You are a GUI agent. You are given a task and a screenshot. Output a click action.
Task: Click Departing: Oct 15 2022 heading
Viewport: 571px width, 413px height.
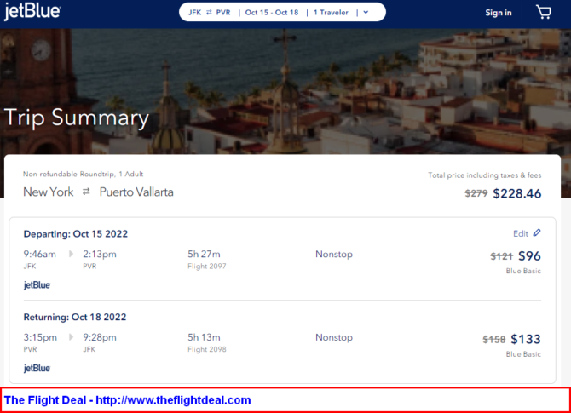pyautogui.click(x=76, y=233)
